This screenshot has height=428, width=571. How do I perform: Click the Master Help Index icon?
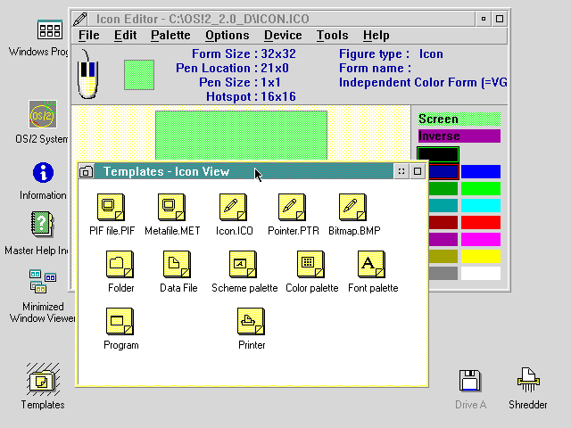click(x=42, y=225)
